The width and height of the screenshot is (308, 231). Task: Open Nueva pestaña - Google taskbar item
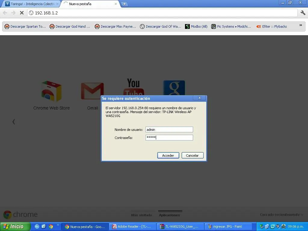tap(85, 227)
